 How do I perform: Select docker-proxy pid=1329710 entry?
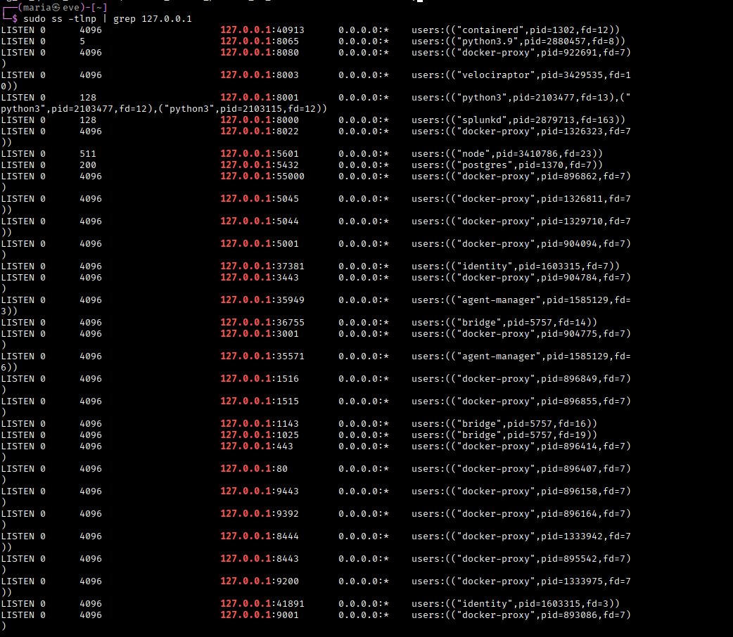pos(521,221)
